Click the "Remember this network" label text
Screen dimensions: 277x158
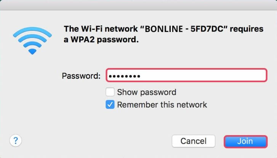point(162,105)
